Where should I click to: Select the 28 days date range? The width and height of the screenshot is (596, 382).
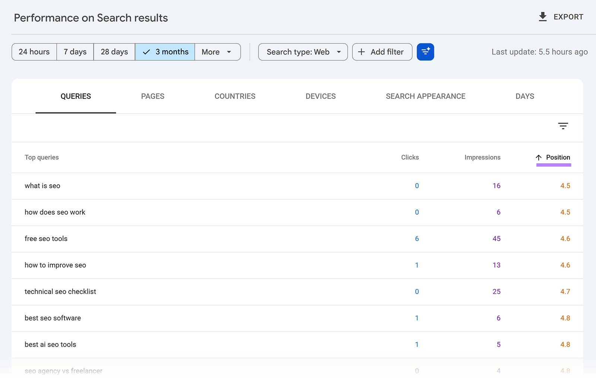coord(114,52)
